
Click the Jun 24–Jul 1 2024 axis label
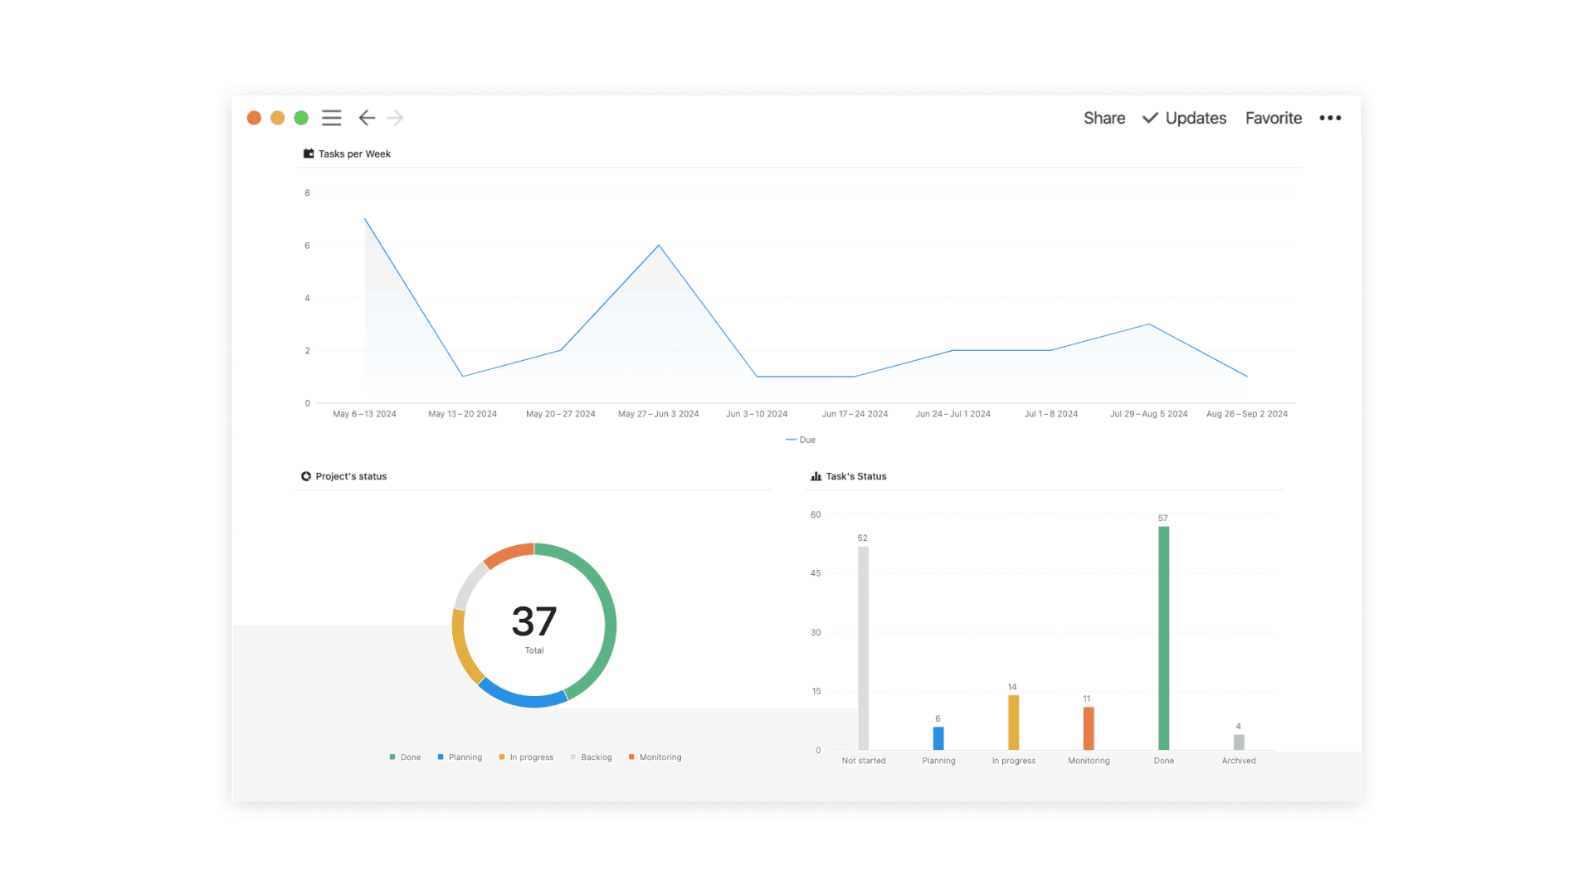coord(952,414)
